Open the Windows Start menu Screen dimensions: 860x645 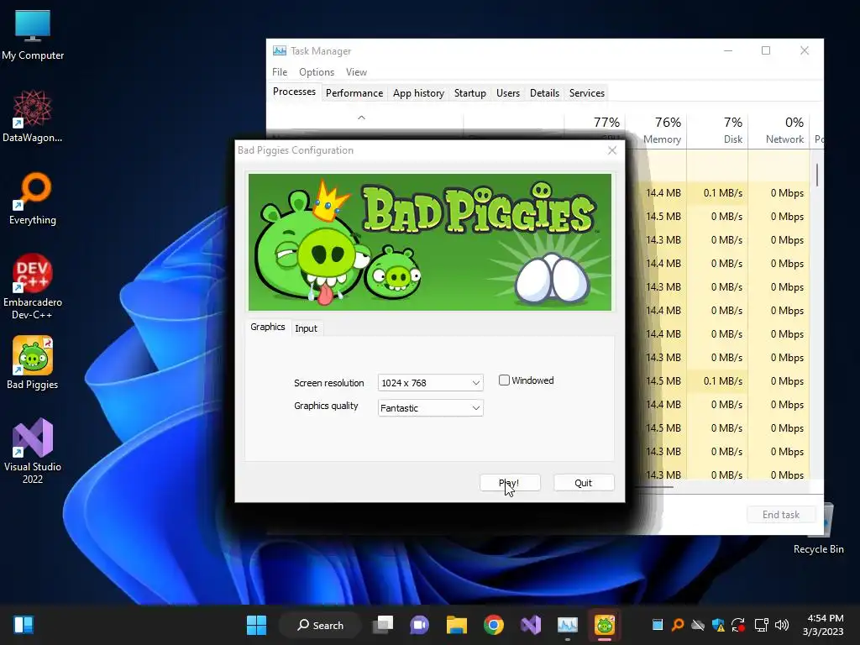pyautogui.click(x=256, y=625)
